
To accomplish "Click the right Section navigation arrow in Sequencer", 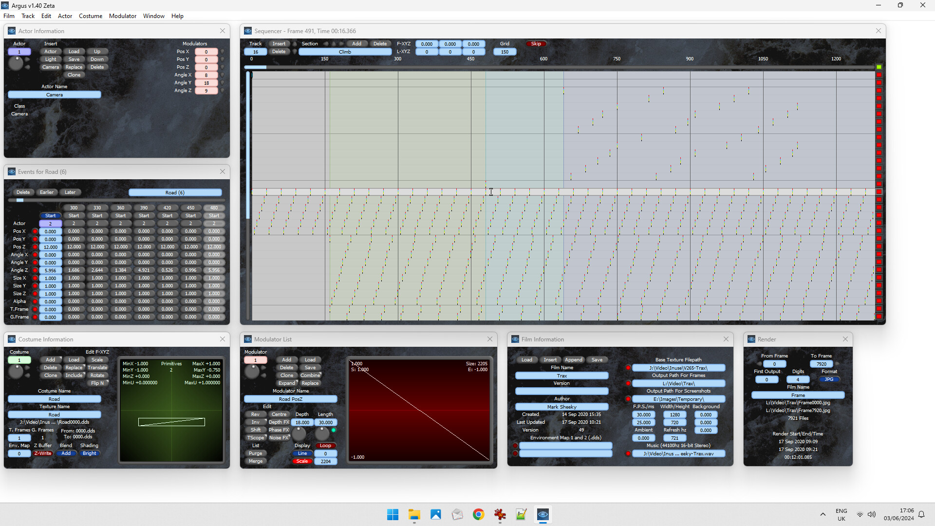I will pos(341,43).
